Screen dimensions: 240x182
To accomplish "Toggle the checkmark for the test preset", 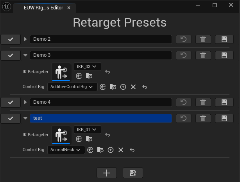I will [11, 118].
